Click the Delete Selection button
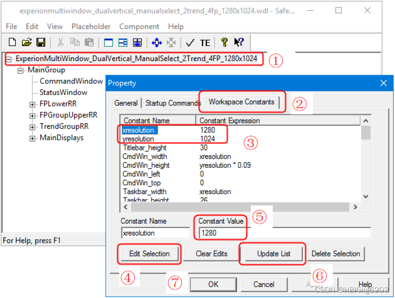This screenshot has width=395, height=298. (x=336, y=254)
